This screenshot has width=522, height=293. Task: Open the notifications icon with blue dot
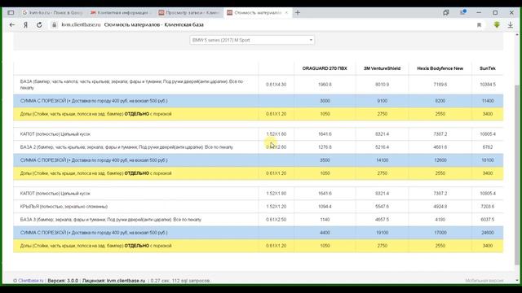coord(462,12)
